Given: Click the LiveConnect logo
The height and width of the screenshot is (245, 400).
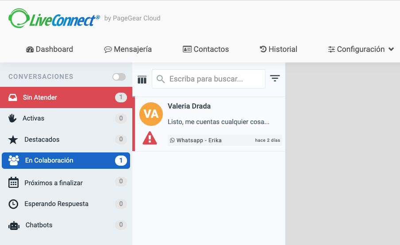Looking at the screenshot, I should [x=54, y=18].
